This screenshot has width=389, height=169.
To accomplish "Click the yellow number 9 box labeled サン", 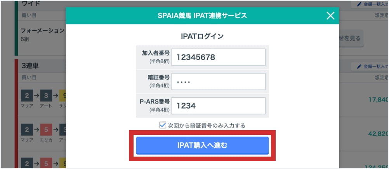I will pos(62,96).
